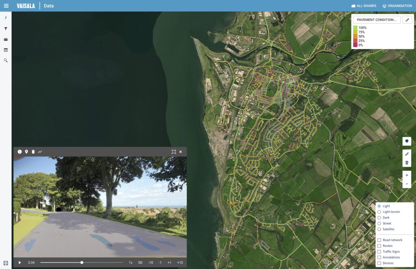Change the SD video quality setting
This screenshot has height=269, width=416.
coord(140,262)
